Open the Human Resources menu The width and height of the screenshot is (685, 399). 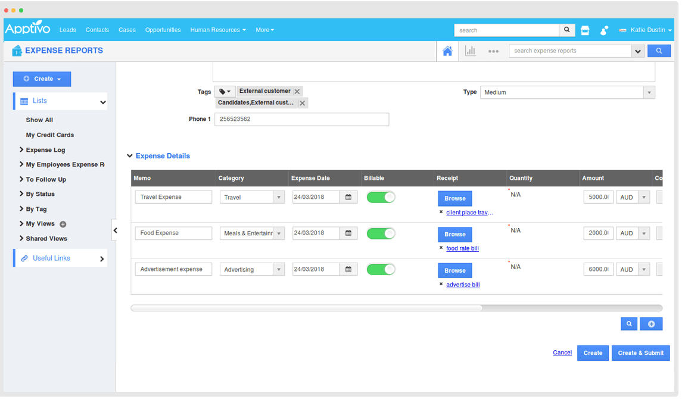tap(217, 30)
